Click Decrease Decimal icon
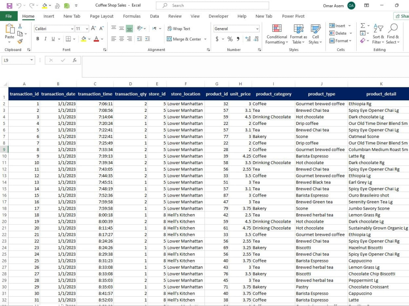Image resolution: width=409 pixels, height=306 pixels. 256,39
